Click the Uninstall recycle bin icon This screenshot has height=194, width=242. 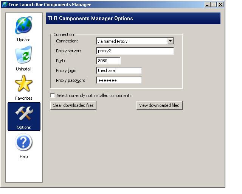[x=23, y=55]
